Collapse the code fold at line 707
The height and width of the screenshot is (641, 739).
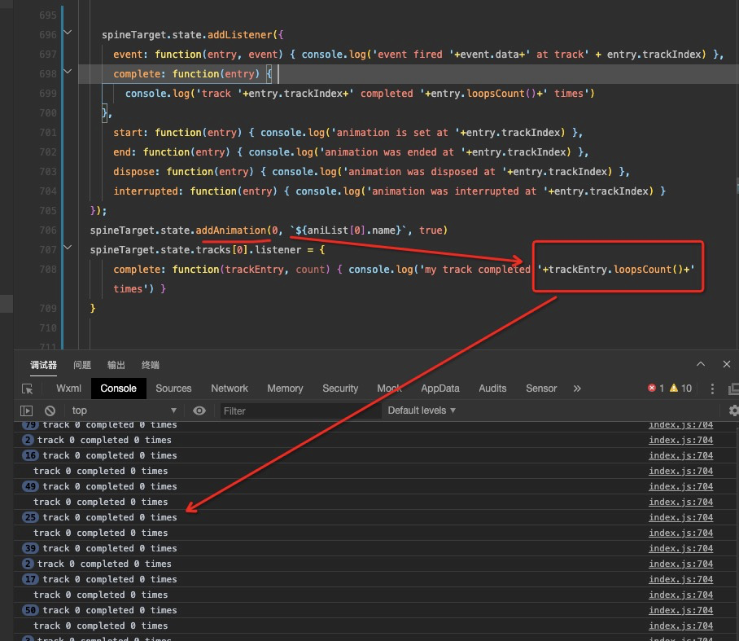tap(68, 249)
